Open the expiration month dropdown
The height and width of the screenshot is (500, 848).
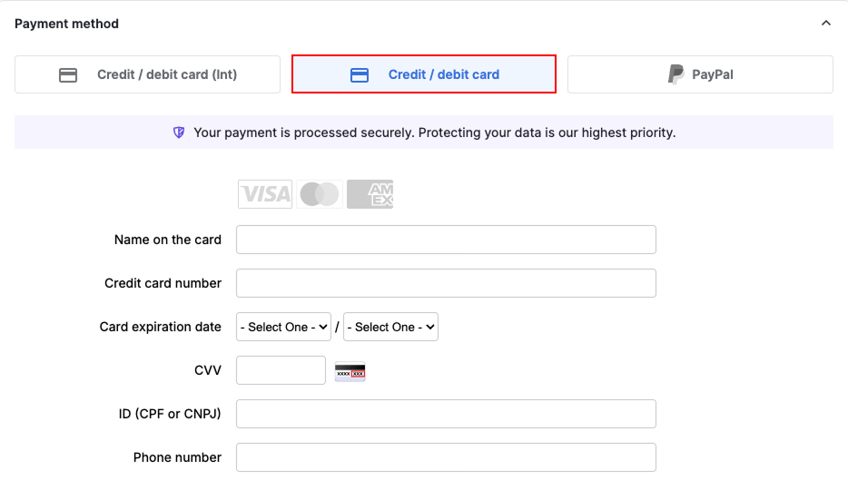click(283, 327)
